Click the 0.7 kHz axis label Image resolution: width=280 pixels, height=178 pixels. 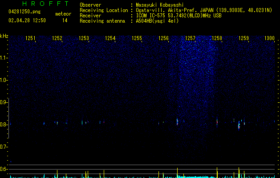click(x=4, y=147)
